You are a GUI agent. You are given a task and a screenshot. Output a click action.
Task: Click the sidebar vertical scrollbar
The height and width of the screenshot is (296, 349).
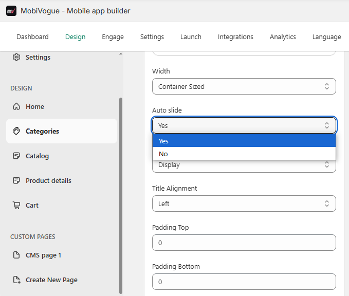[x=121, y=196]
